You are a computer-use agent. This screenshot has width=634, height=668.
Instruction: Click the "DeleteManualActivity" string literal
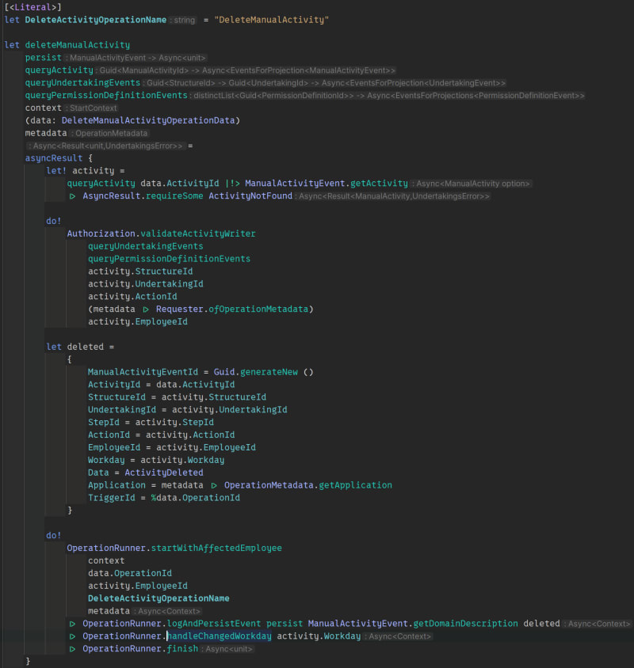(272, 20)
